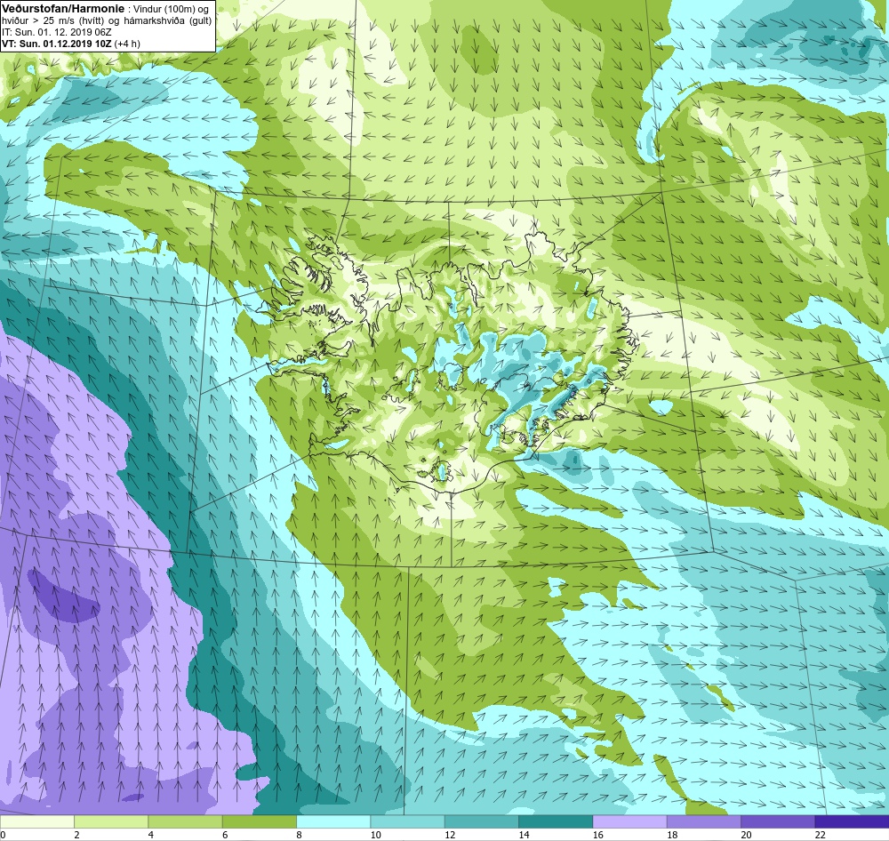This screenshot has height=841, width=889.
Task: Click the 'Veðurstofan/Harmonie' title text
Action: 63,9
